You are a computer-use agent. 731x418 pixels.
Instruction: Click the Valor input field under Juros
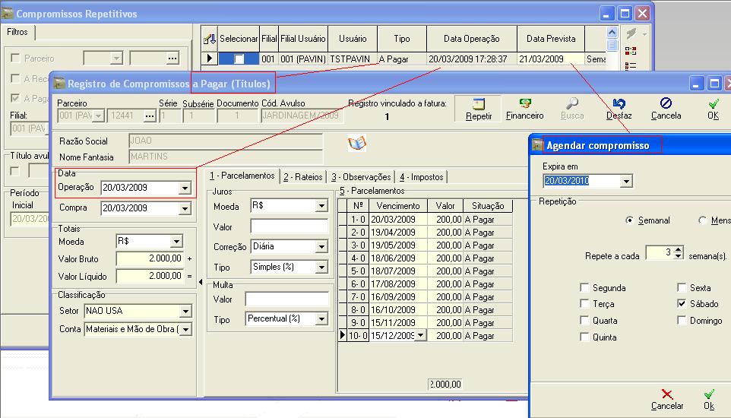[289, 226]
